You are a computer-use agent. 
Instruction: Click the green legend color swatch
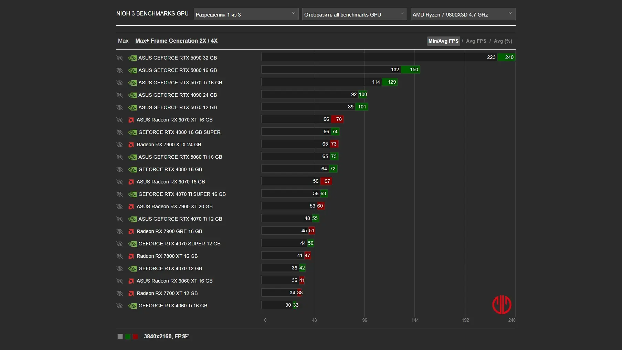[128, 337]
